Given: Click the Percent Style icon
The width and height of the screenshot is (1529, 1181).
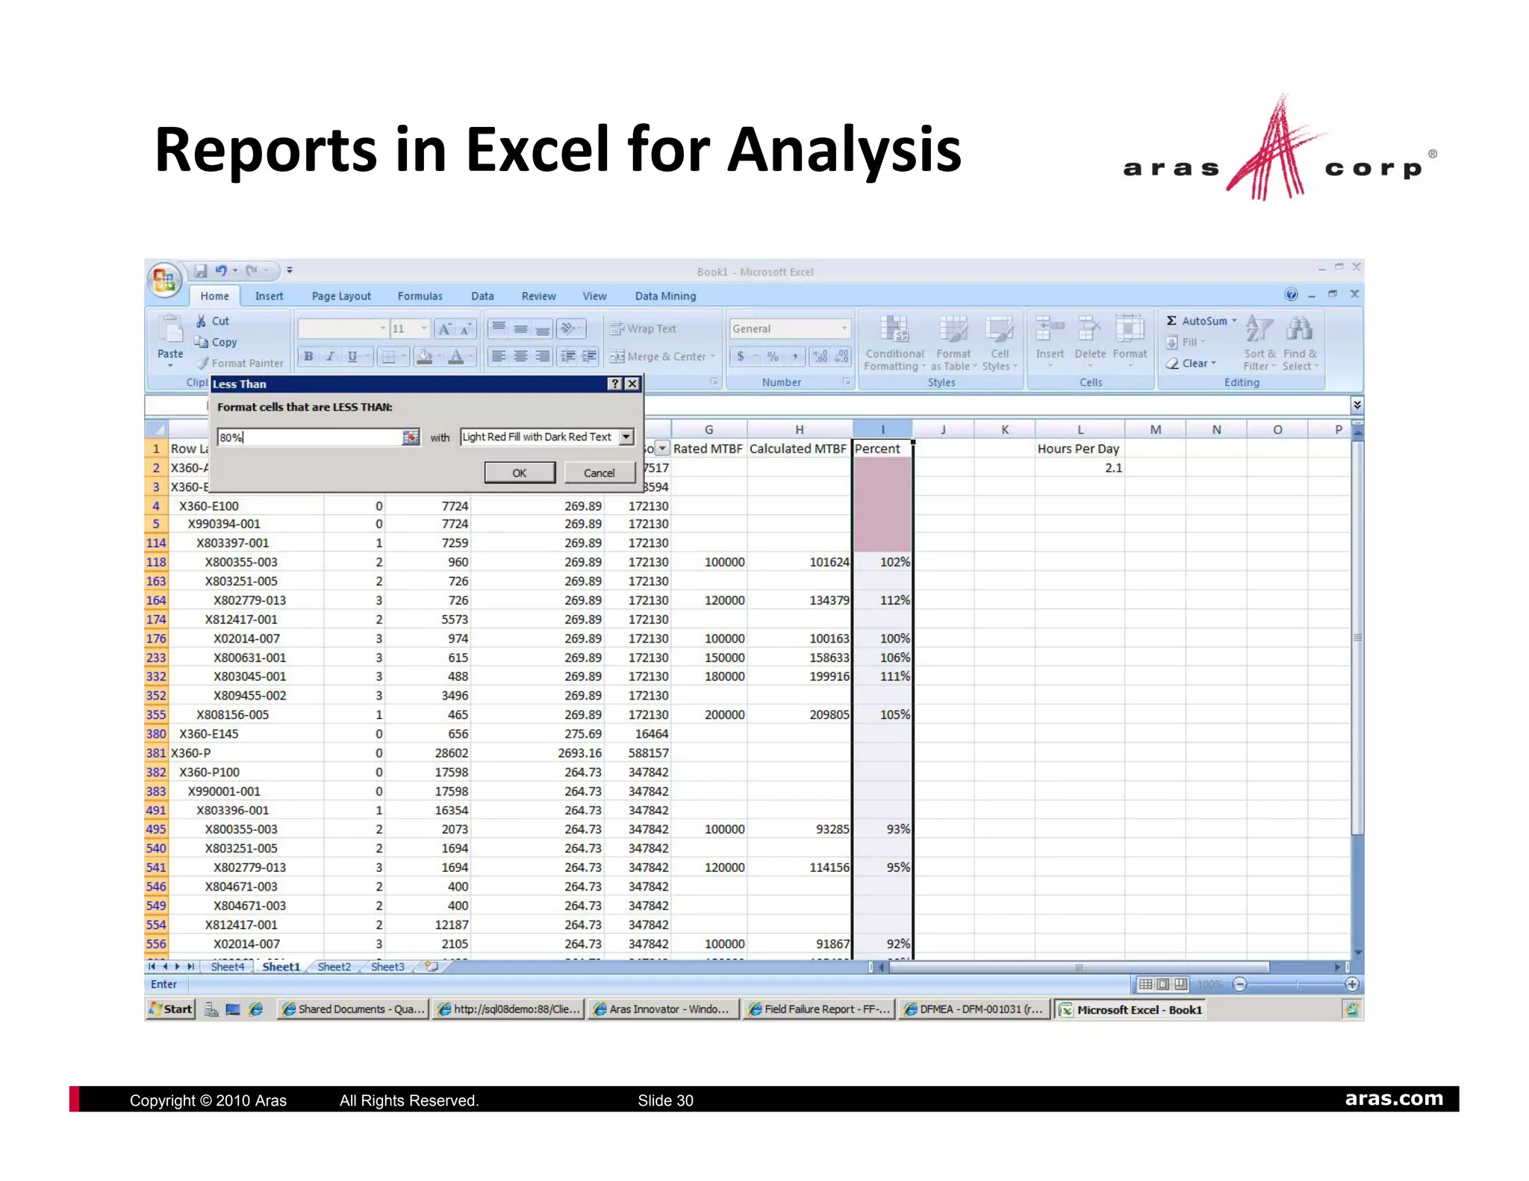Looking at the screenshot, I should [x=773, y=357].
